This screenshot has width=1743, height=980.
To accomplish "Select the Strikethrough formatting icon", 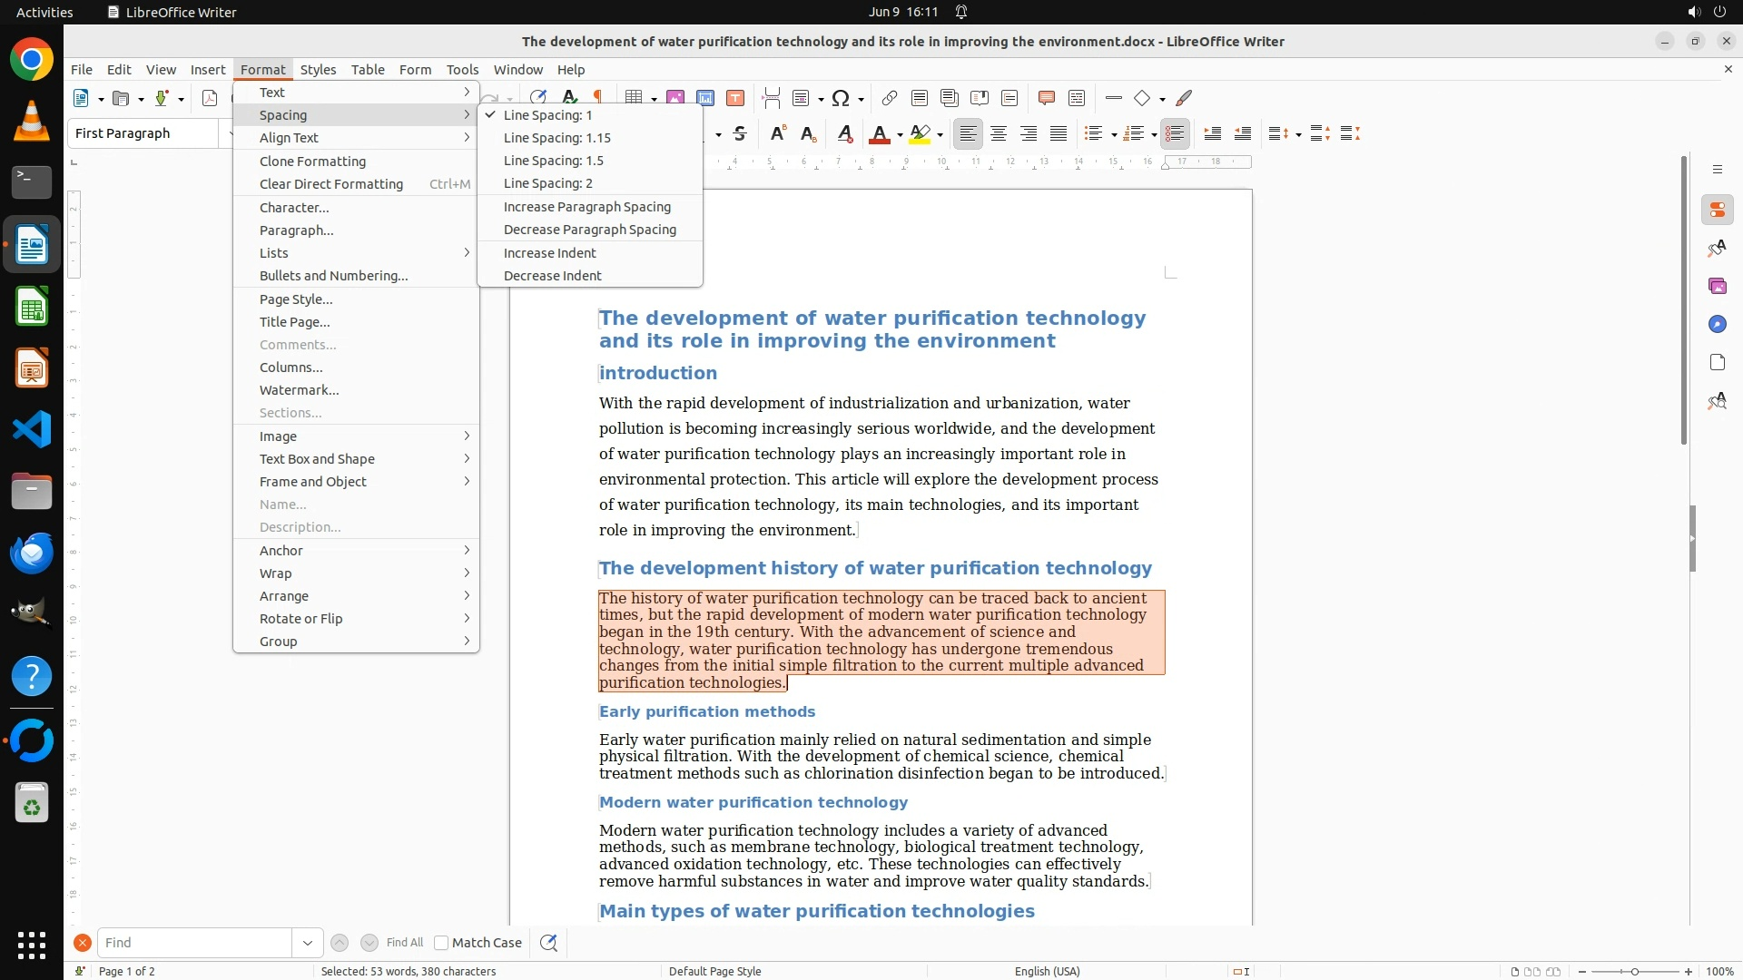I will 740,134.
